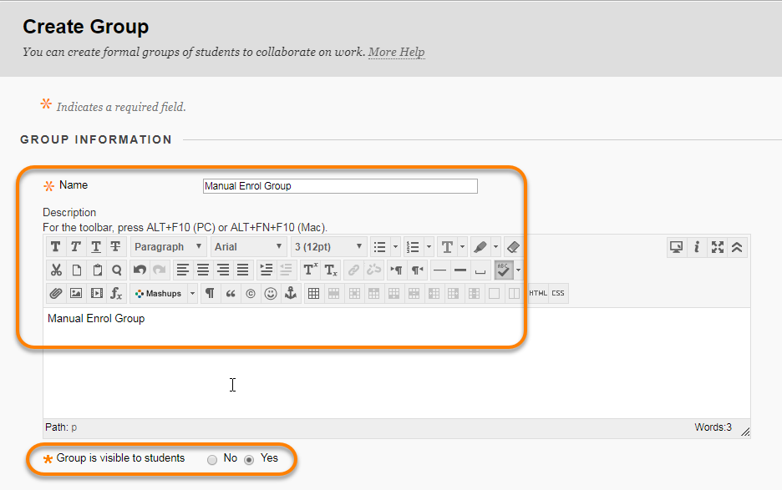Insert a table using the grid icon
Screen dimensions: 782x490
click(x=313, y=294)
